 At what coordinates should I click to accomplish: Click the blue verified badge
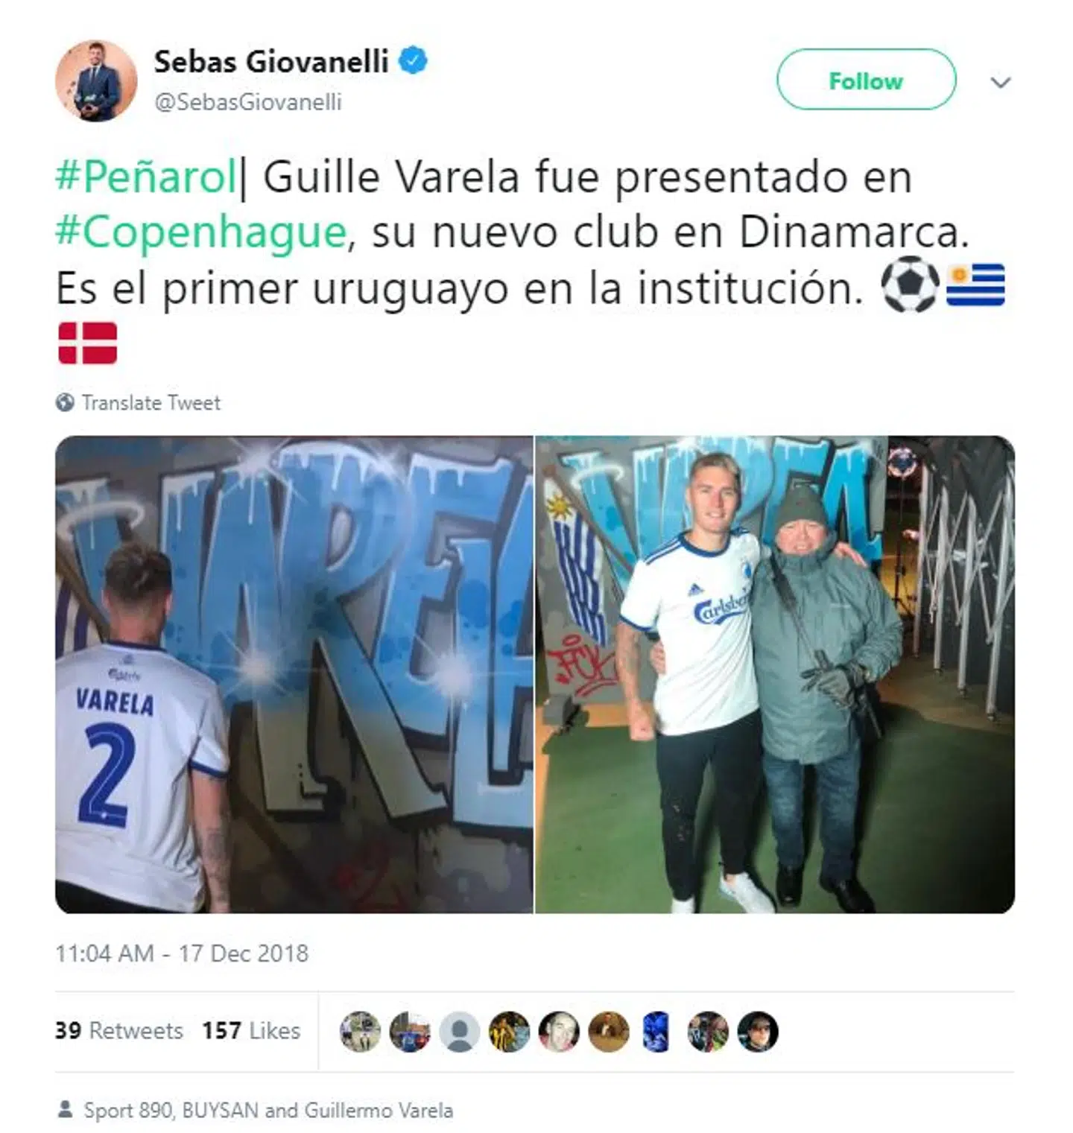(x=414, y=60)
